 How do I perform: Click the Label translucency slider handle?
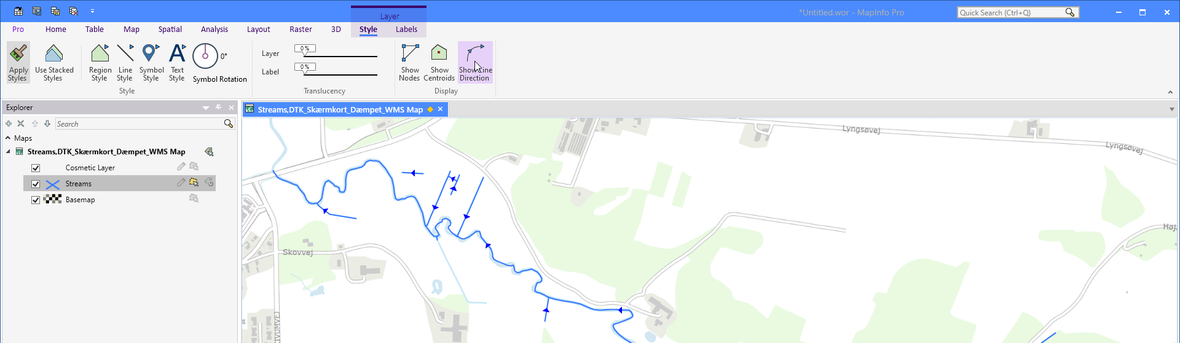305,68
